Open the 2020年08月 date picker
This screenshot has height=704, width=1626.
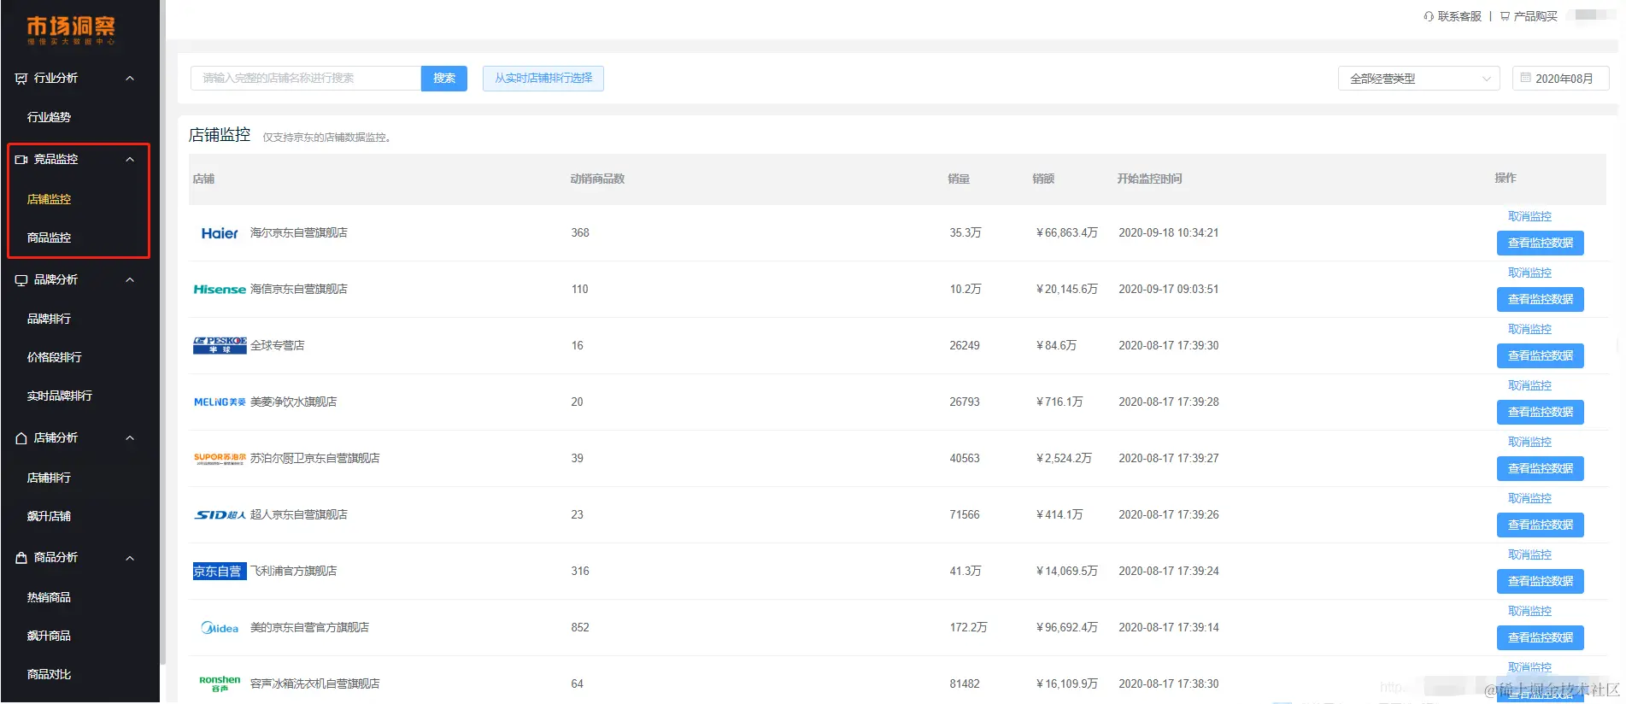click(1560, 79)
